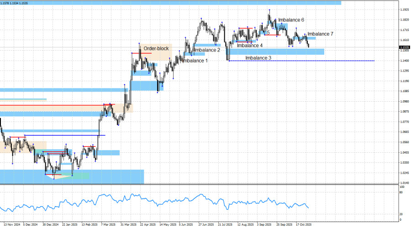This screenshot has width=411, height=228.
Task: Click the 1.1190 price axis label
Action: tap(405, 81)
